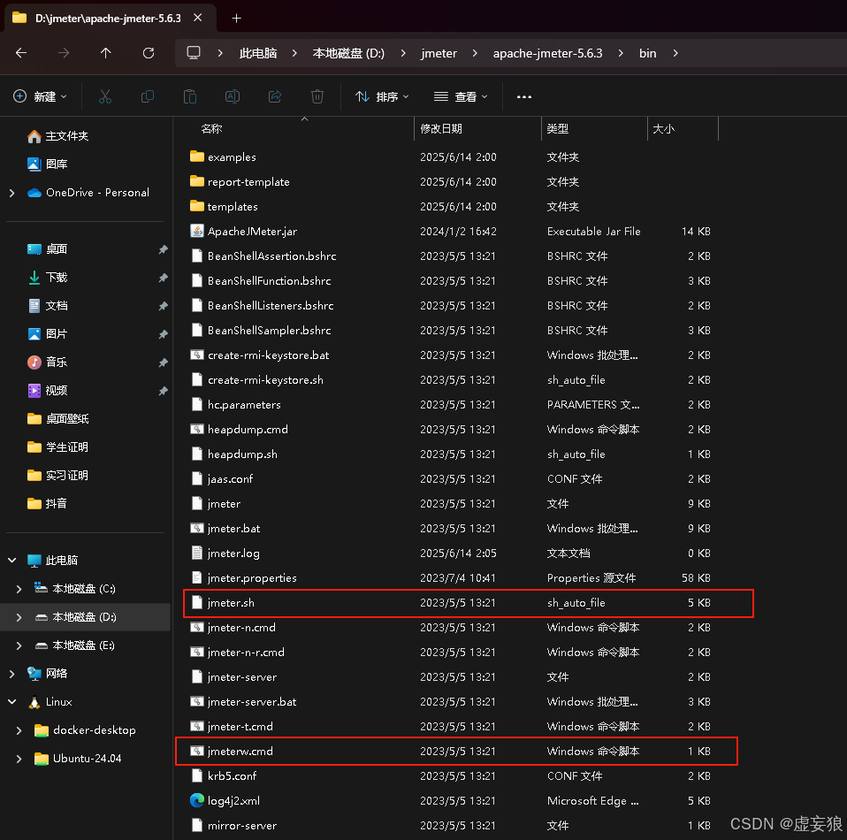Close the apache-jmeter-5.6.3 tab

(198, 18)
